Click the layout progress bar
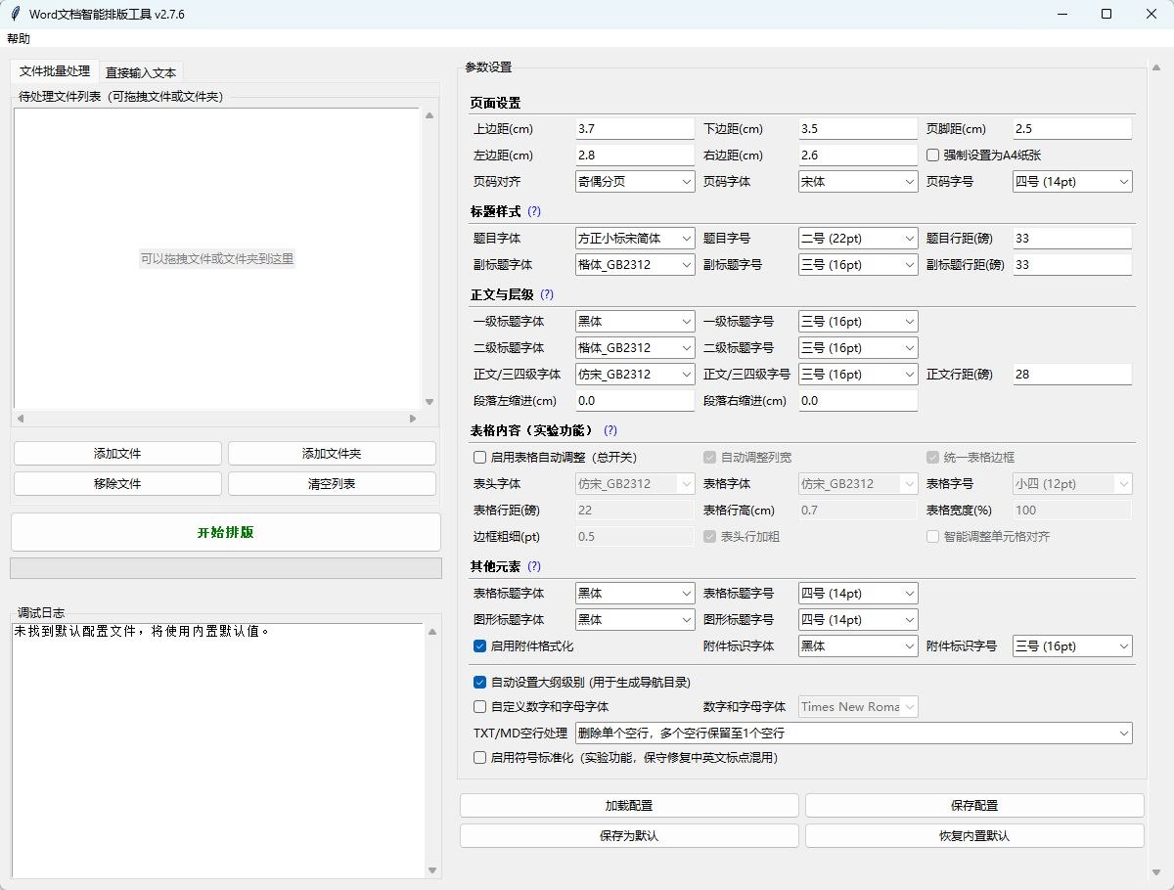This screenshot has height=890, width=1174. [x=226, y=568]
